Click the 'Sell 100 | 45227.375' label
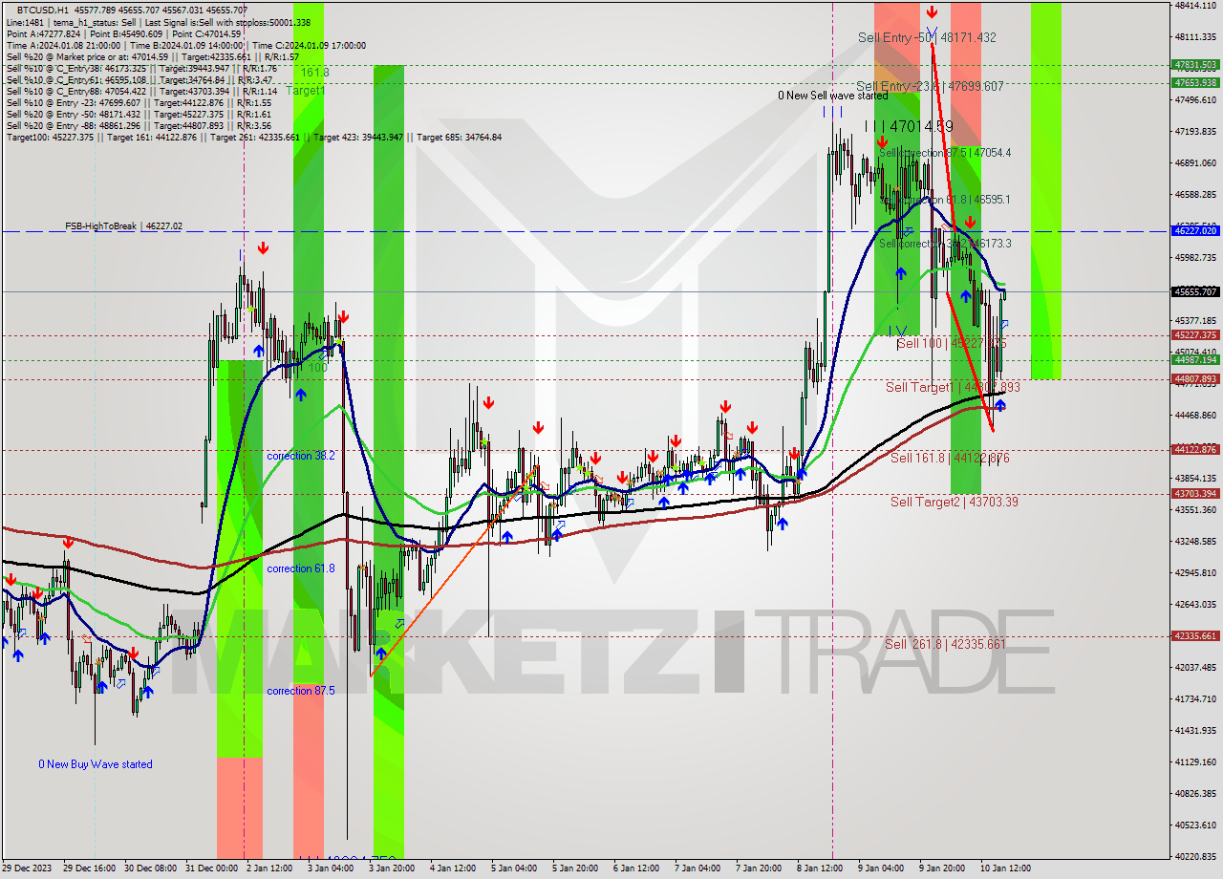 coord(951,343)
